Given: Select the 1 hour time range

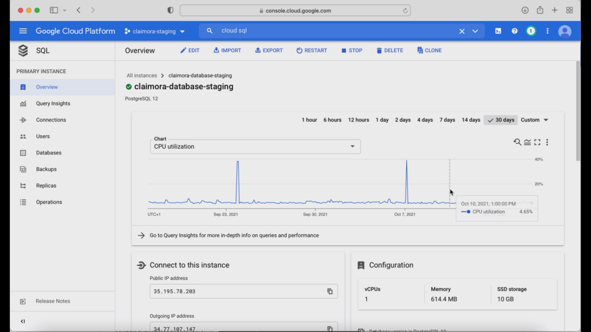Looking at the screenshot, I should pos(309,120).
